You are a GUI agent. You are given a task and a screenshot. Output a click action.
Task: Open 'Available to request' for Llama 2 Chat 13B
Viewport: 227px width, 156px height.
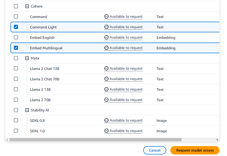[126, 69]
